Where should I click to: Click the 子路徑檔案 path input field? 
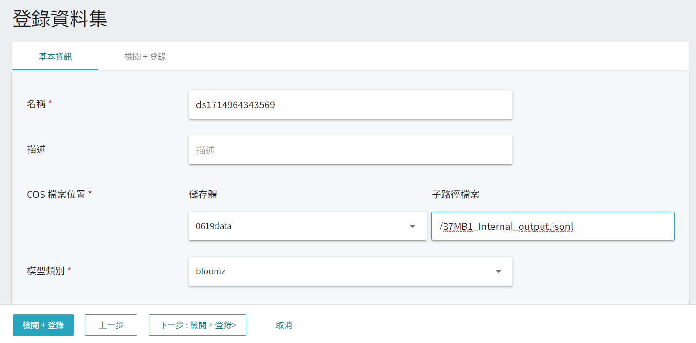click(553, 226)
